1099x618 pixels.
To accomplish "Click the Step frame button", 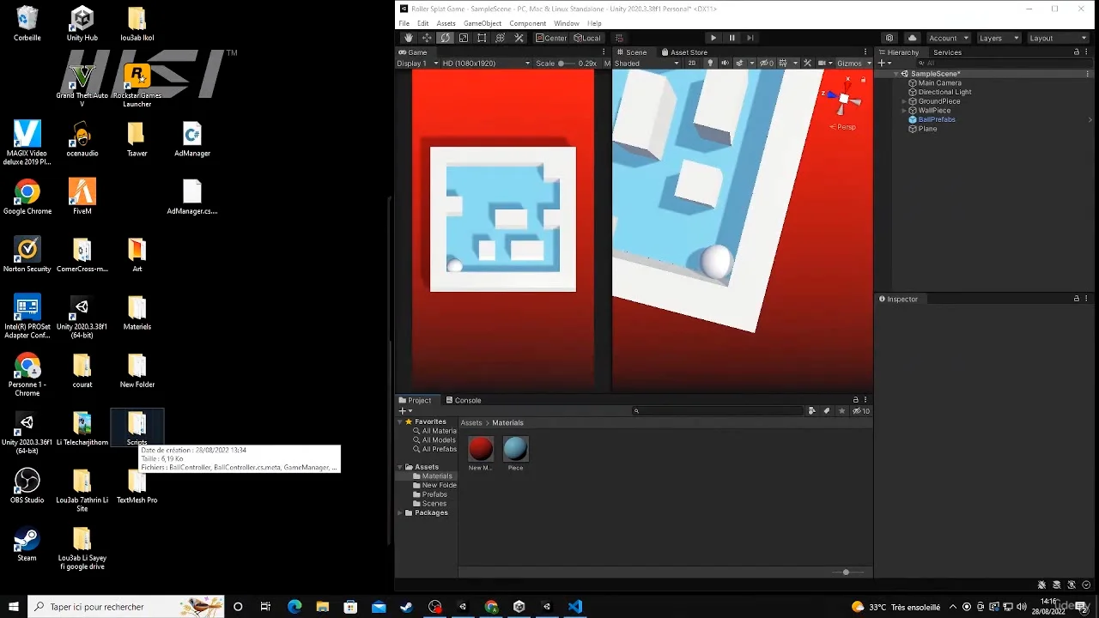I will 750,38.
